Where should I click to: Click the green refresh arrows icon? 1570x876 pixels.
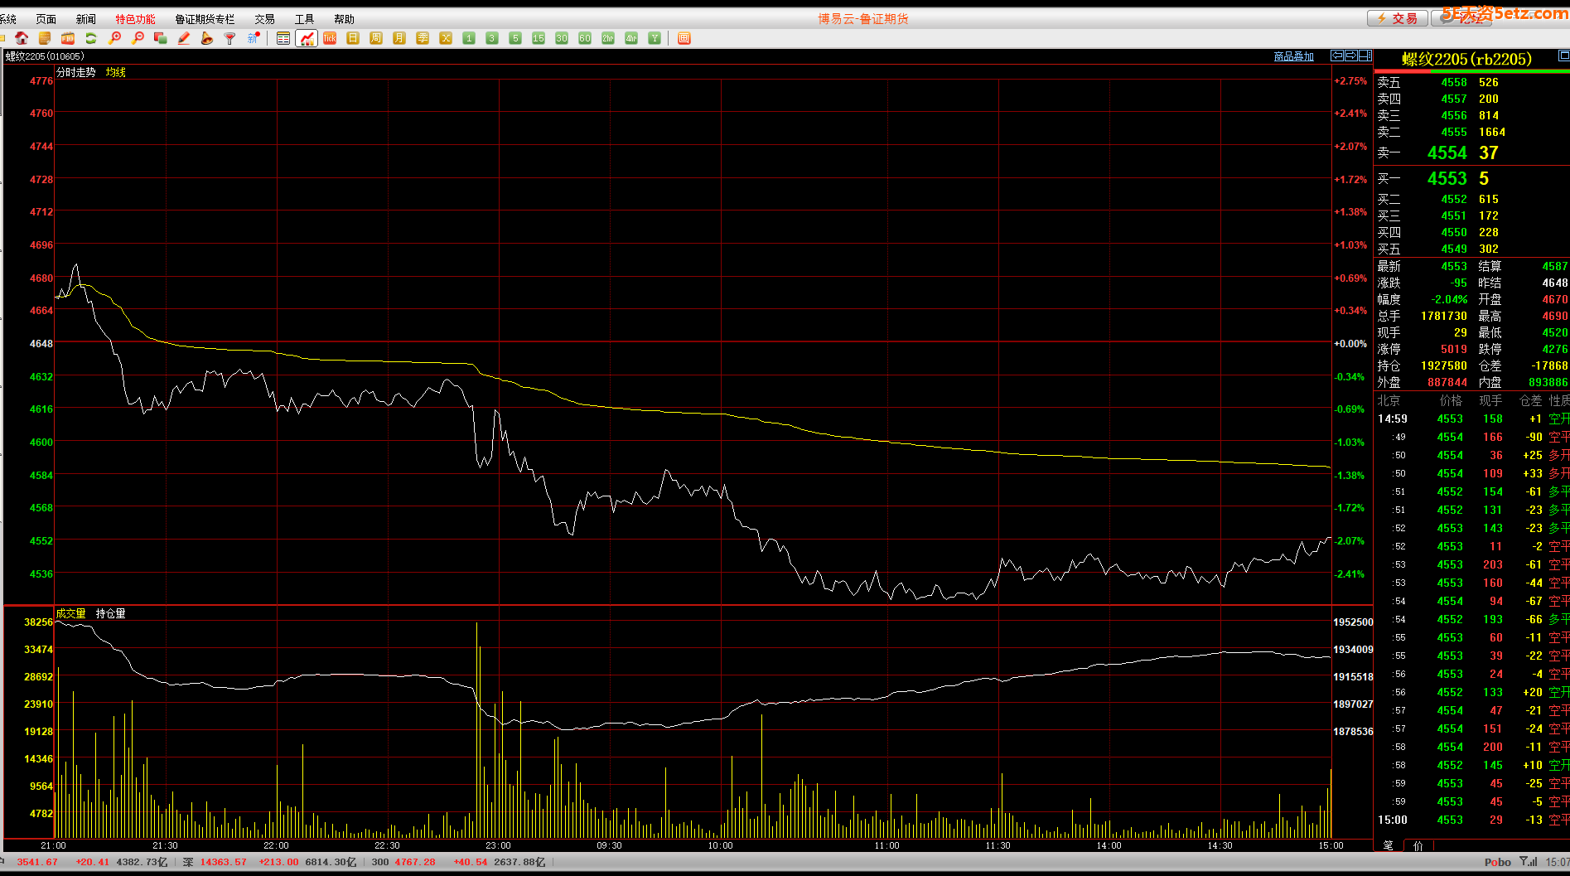point(91,38)
